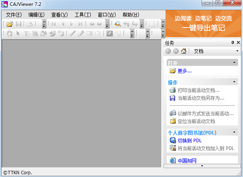243x177 pixels.
Task: Open the 中国知网 link
Action: pos(187,160)
